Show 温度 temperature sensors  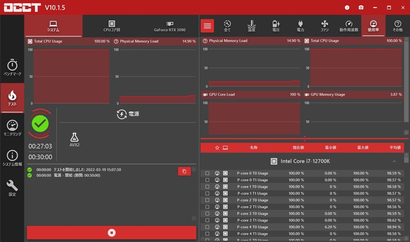pyautogui.click(x=251, y=26)
